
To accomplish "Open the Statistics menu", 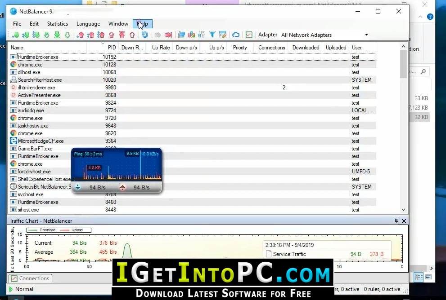I will click(x=58, y=24).
